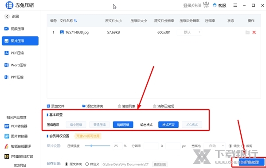
Task: Click 更改目录 to change directory
Action: [x=160, y=164]
